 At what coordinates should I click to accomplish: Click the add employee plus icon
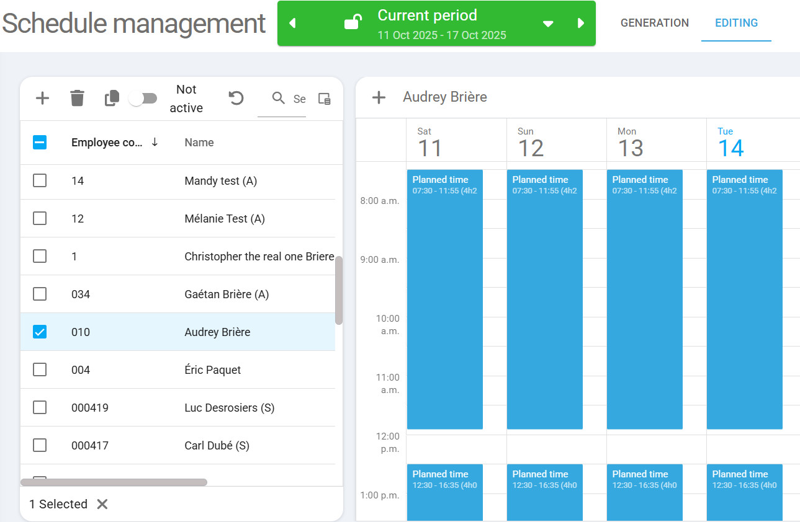[x=42, y=98]
